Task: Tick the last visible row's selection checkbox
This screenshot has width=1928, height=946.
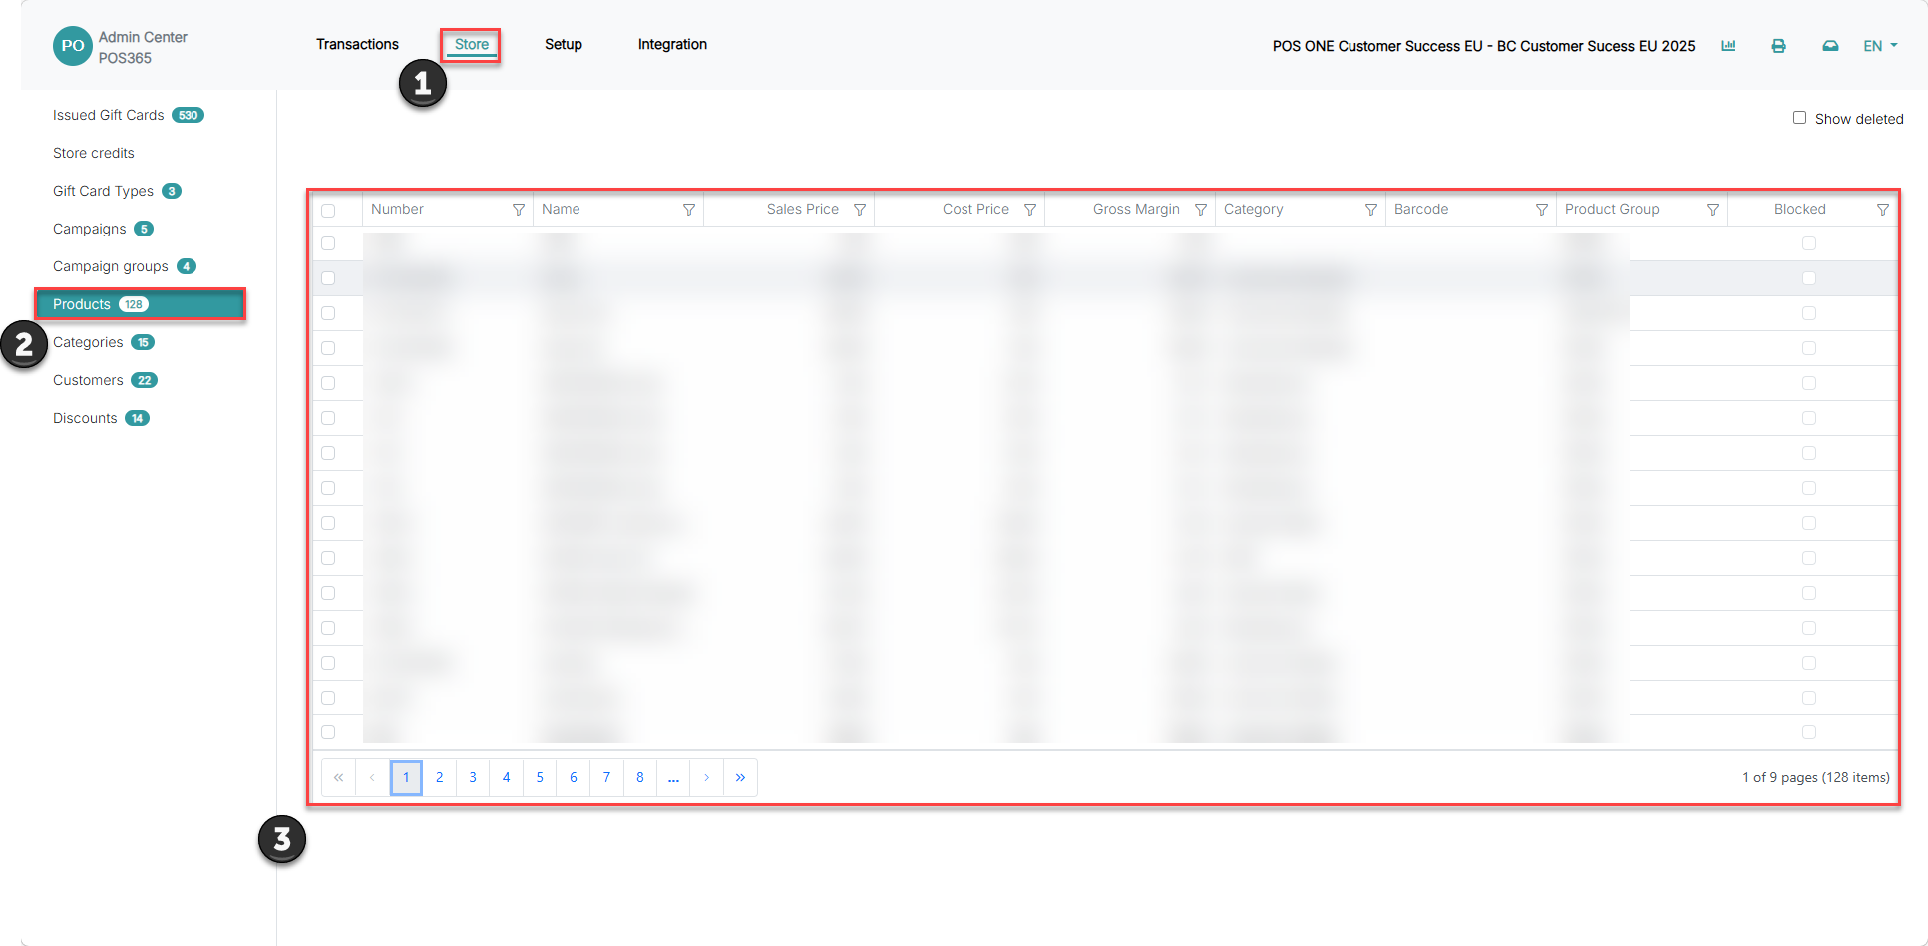Action: 328,732
